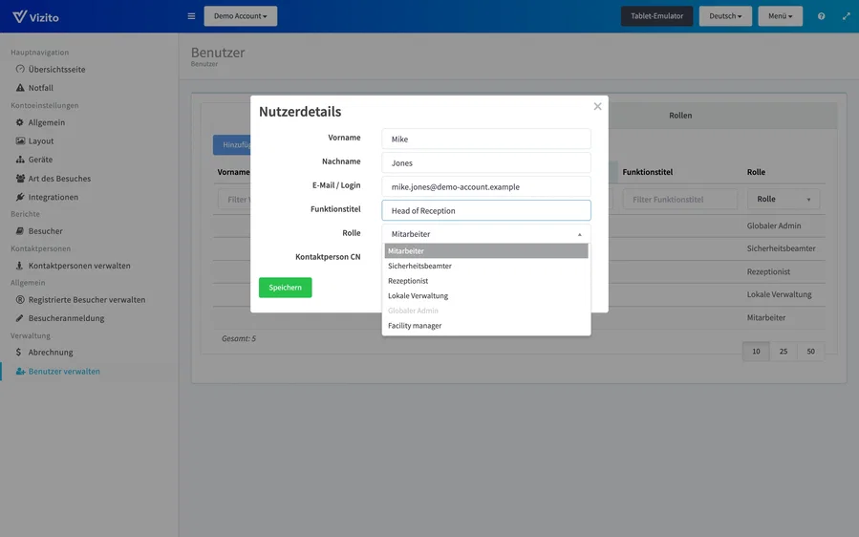
Task: Launch the Tablet-Emulator
Action: 656,16
